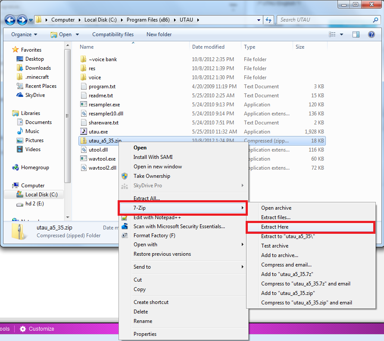
Task: Open Desktop in Favorites
Action: point(30,59)
